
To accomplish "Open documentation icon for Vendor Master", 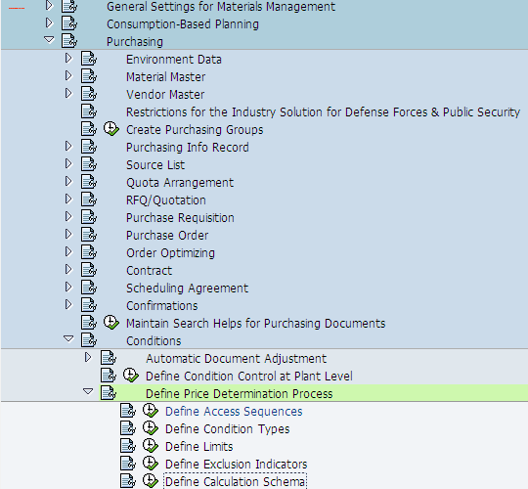I will pos(89,94).
